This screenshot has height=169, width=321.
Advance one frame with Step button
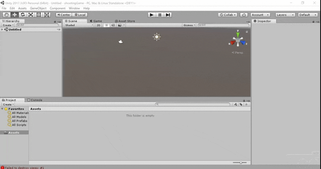click(168, 15)
